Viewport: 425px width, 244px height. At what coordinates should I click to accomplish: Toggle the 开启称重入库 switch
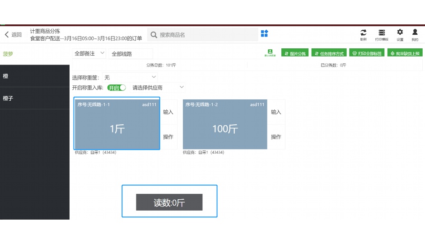117,88
